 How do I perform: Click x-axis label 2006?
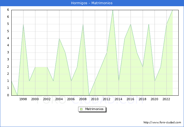coord(71,99)
